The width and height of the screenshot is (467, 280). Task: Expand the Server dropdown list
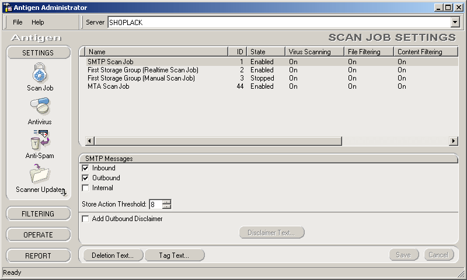(455, 22)
